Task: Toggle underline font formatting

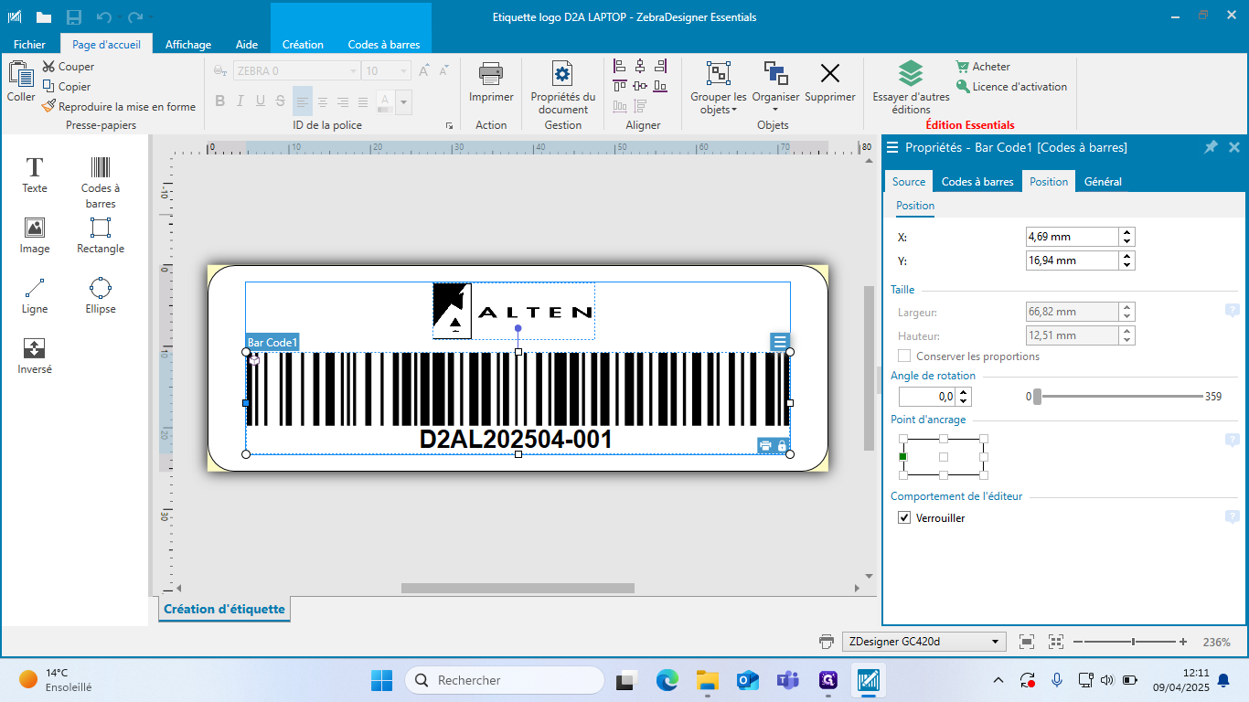Action: click(260, 101)
